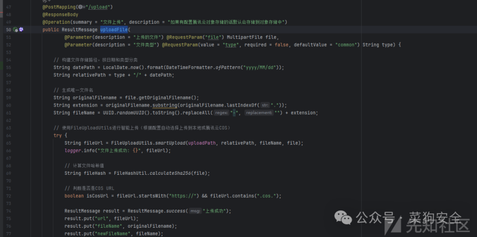Click the green endpoint gutter icon on line 50
The width and height of the screenshot is (477, 237).
click(15, 30)
